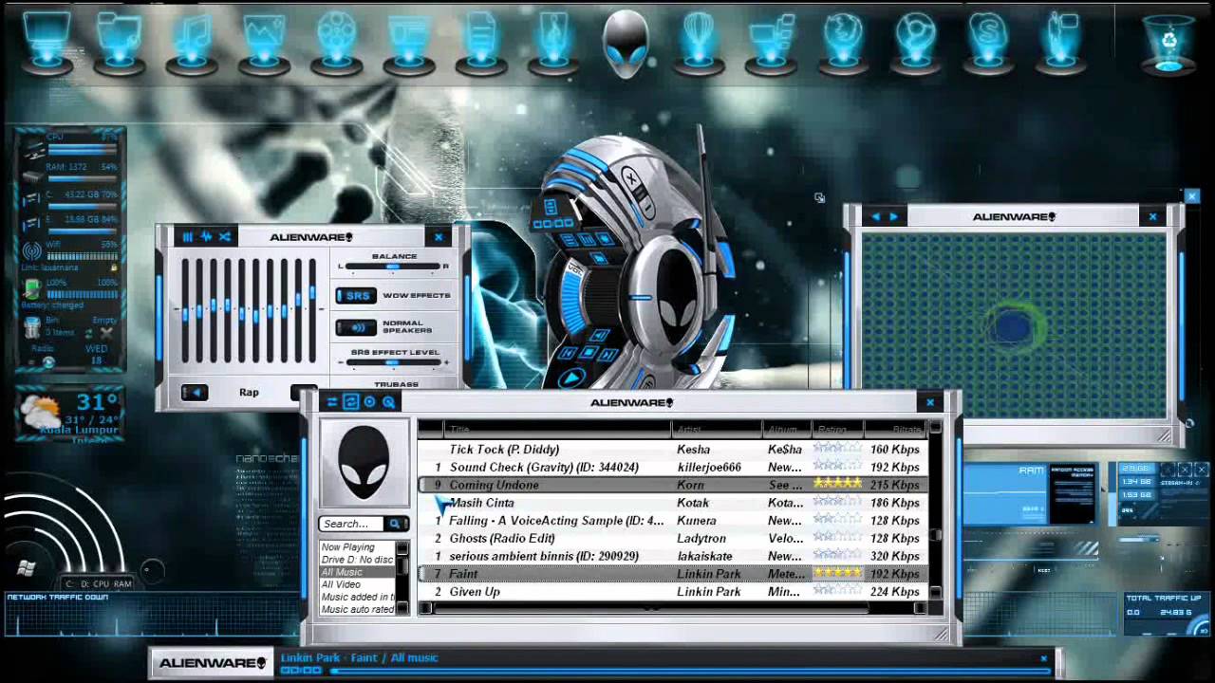The image size is (1215, 683).
Task: Select the track Given Up
Action: point(672,592)
